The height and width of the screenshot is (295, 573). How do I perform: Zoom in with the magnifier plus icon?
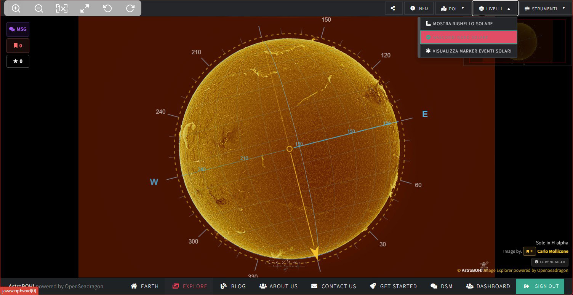16,8
